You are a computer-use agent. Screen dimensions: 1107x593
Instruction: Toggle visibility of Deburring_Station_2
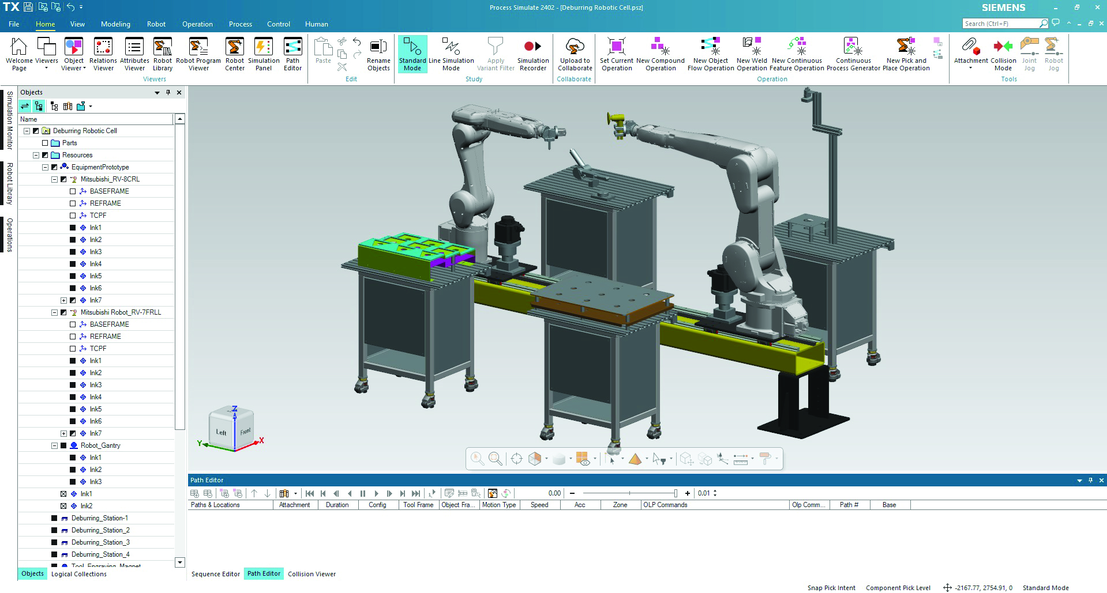click(x=54, y=530)
